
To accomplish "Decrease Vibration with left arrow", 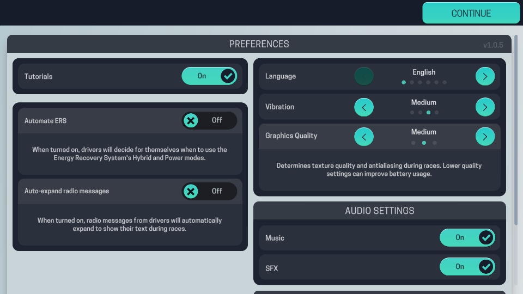I will click(x=364, y=107).
